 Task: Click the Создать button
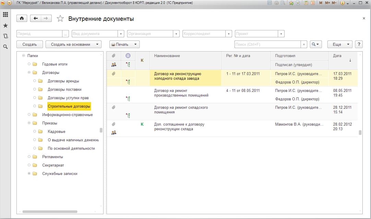29,44
